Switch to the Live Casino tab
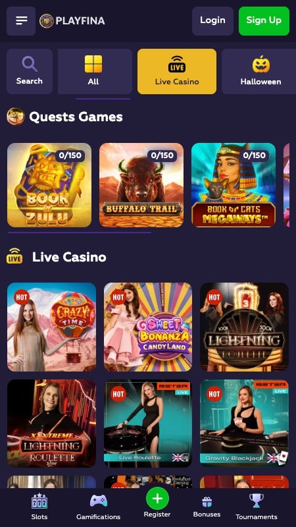Viewport: 296px width, 527px height. [x=177, y=71]
